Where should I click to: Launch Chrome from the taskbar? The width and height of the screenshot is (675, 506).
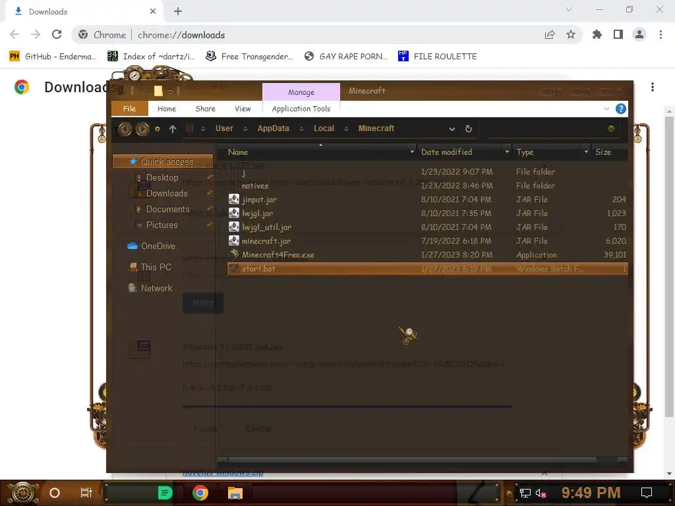click(200, 493)
